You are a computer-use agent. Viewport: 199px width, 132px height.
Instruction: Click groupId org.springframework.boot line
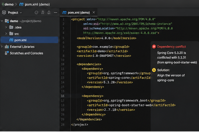[x=126, y=101]
